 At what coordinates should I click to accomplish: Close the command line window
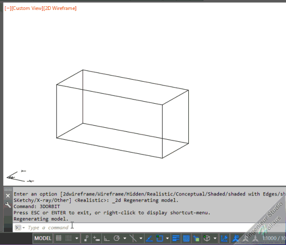click(x=8, y=196)
